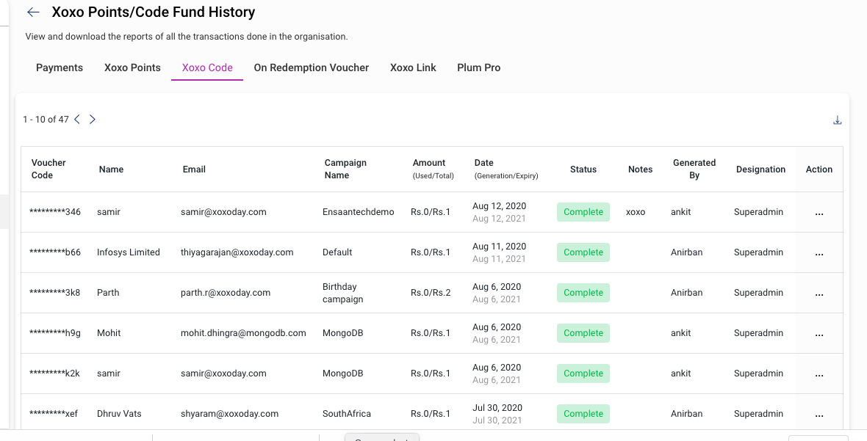Switch to the Xoxo Points tab

(132, 68)
